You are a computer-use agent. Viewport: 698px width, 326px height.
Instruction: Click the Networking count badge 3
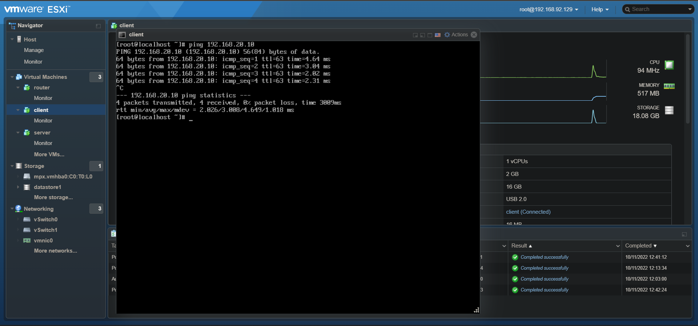96,209
